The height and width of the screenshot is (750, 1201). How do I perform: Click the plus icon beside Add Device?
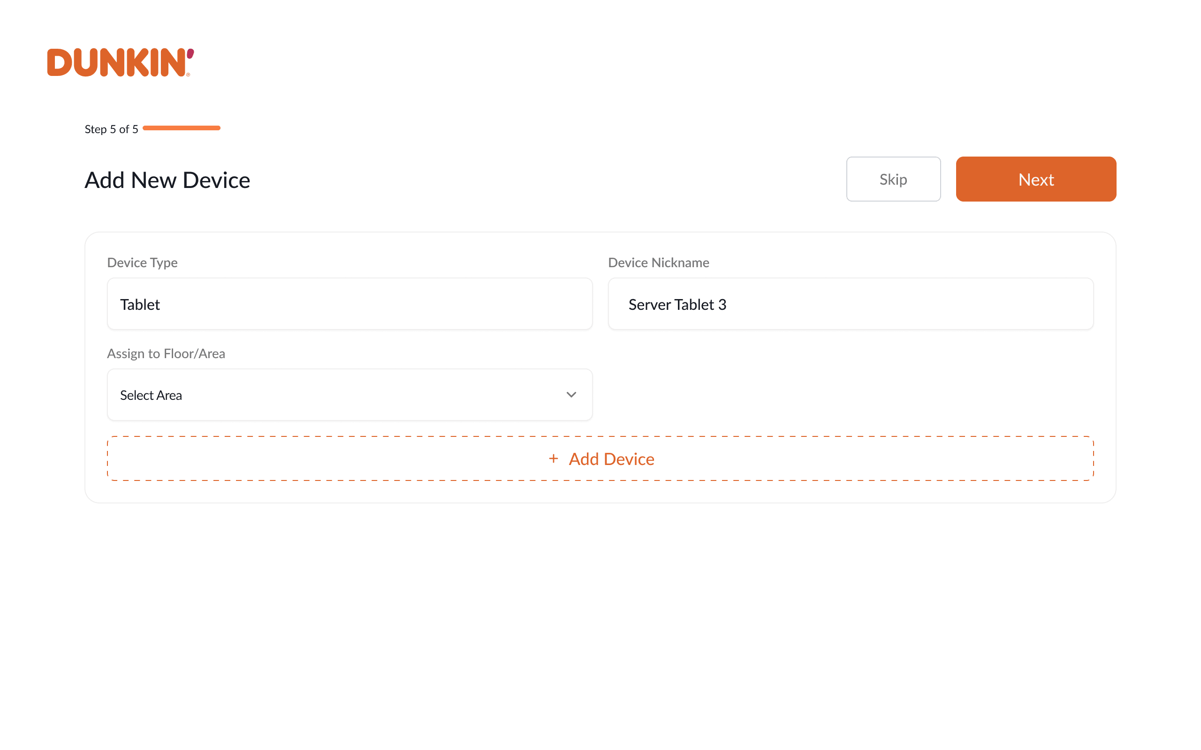click(554, 459)
